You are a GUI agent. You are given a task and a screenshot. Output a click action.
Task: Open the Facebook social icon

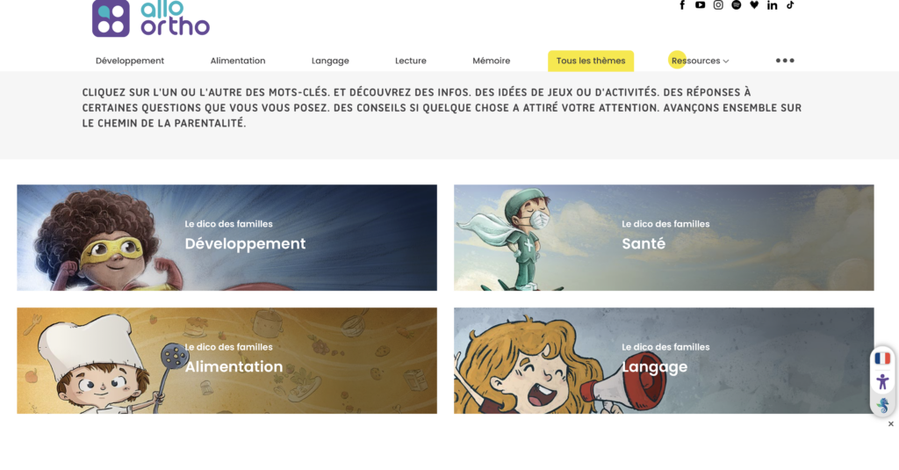(x=682, y=5)
